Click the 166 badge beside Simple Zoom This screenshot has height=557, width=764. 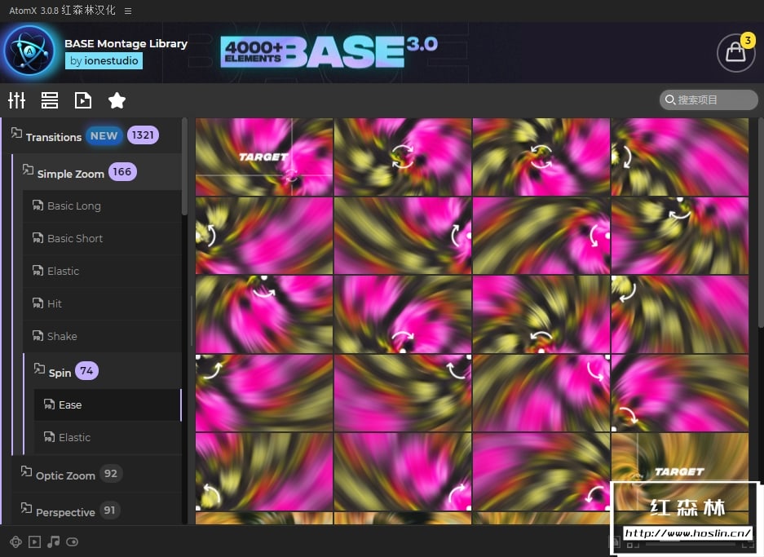click(x=121, y=171)
